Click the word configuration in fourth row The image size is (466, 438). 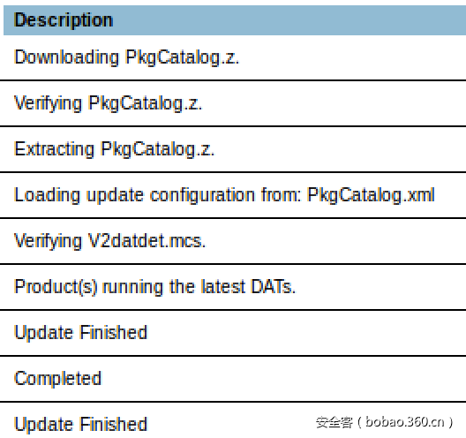pyautogui.click(x=202, y=196)
